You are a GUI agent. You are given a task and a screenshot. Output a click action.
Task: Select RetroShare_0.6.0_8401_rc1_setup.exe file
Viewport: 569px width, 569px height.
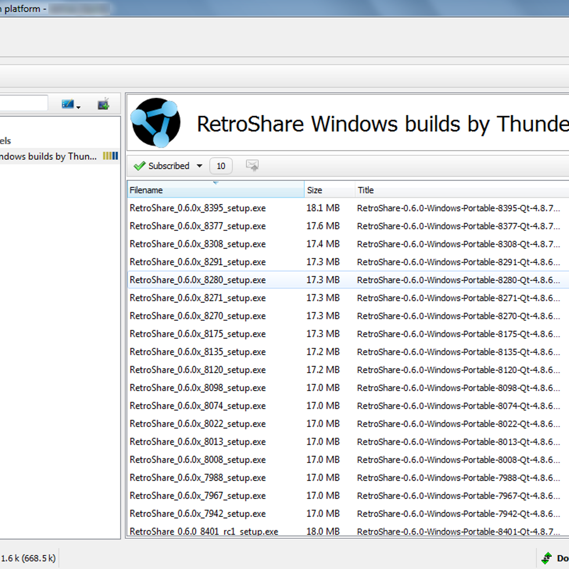(x=204, y=531)
